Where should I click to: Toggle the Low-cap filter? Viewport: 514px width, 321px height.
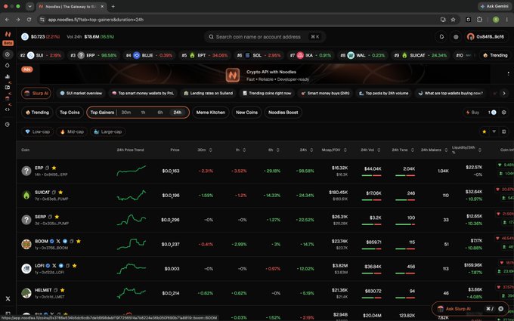[x=37, y=131]
